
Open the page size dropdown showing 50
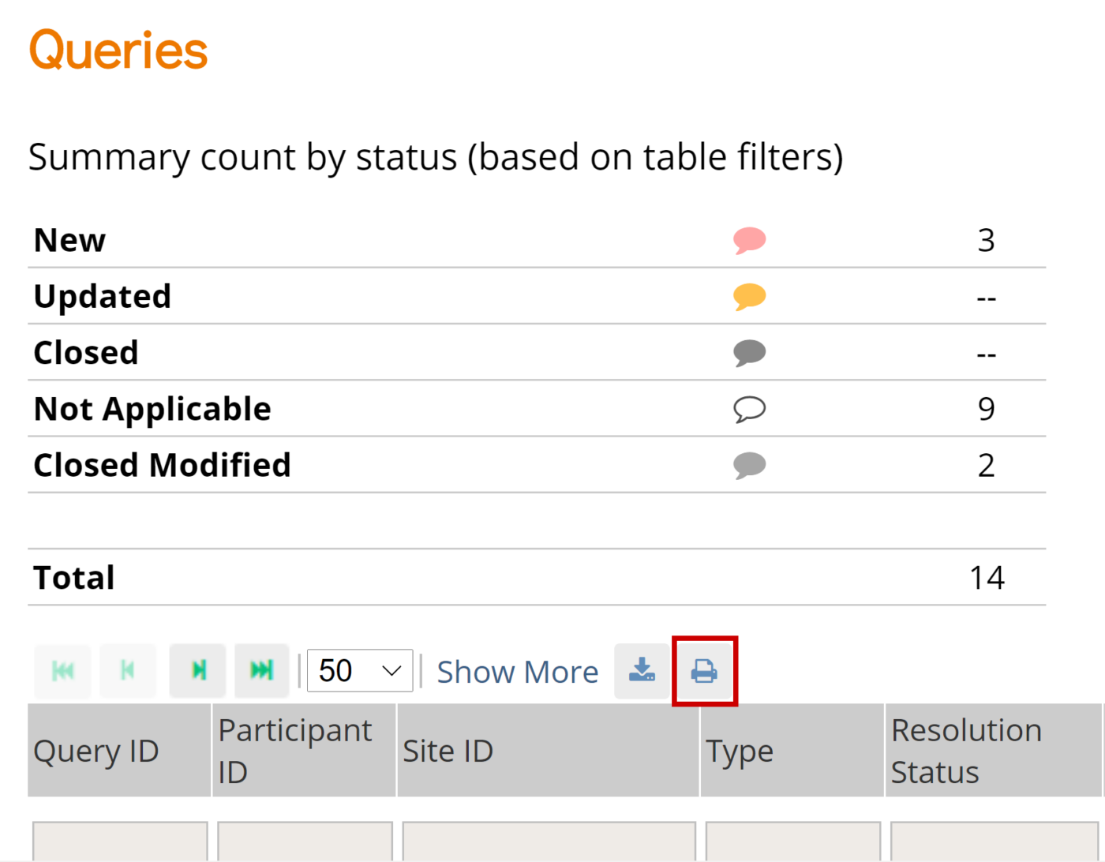click(359, 670)
